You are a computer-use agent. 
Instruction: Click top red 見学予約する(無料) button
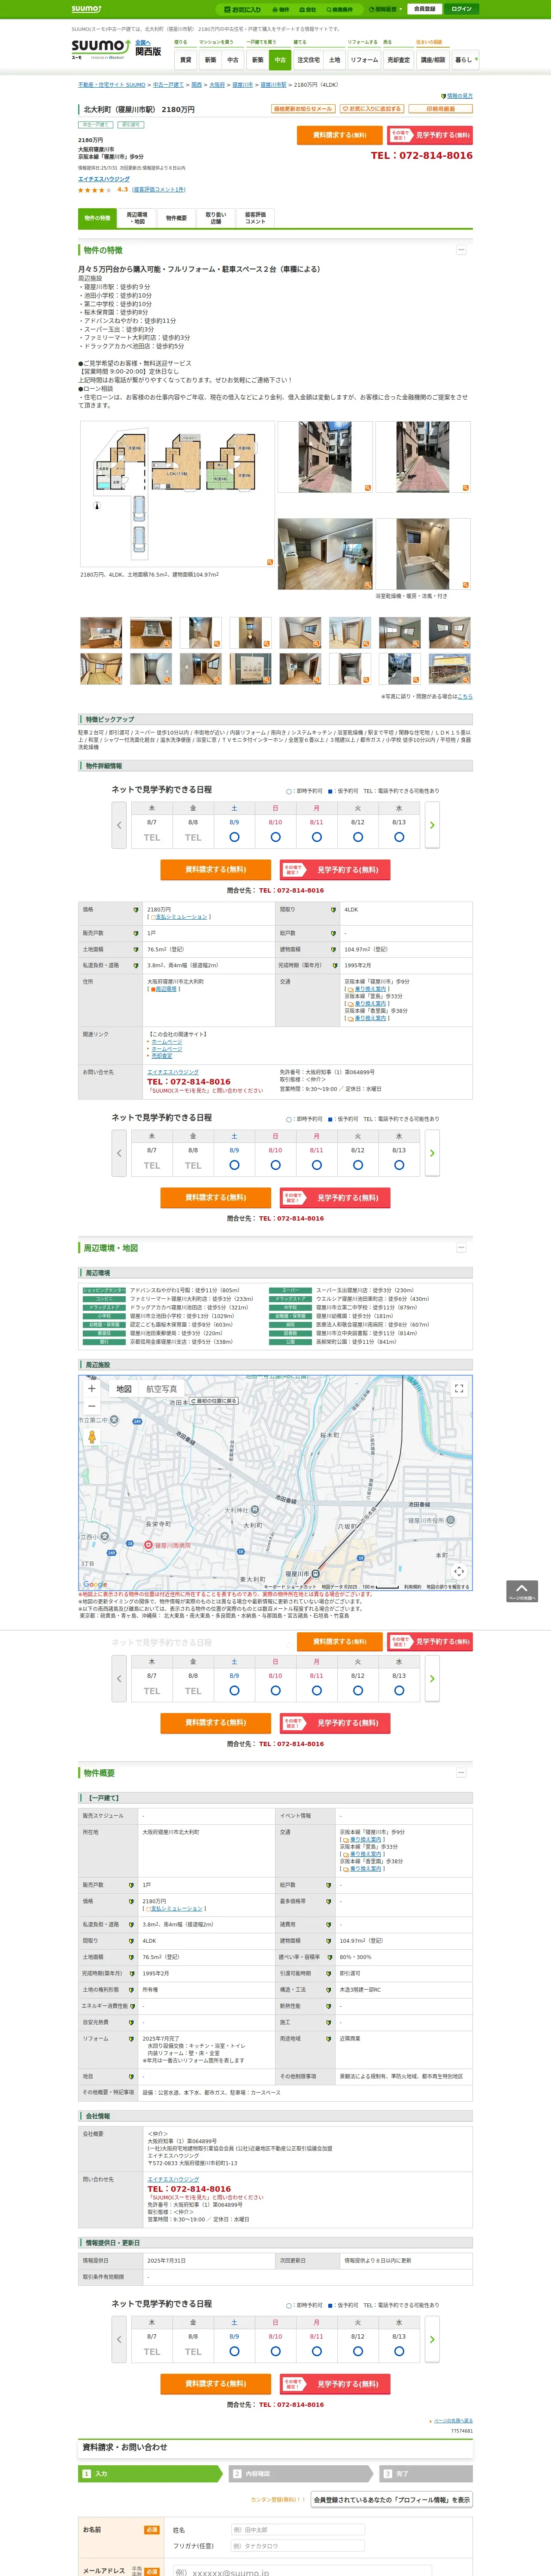[430, 135]
